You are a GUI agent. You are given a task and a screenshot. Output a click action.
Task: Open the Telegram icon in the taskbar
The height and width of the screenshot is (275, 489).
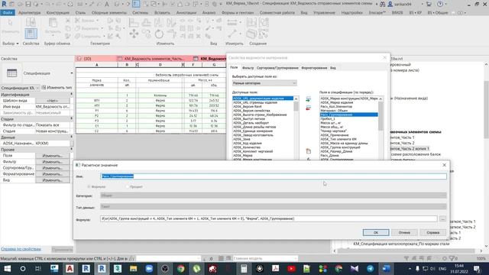[x=370, y=268]
